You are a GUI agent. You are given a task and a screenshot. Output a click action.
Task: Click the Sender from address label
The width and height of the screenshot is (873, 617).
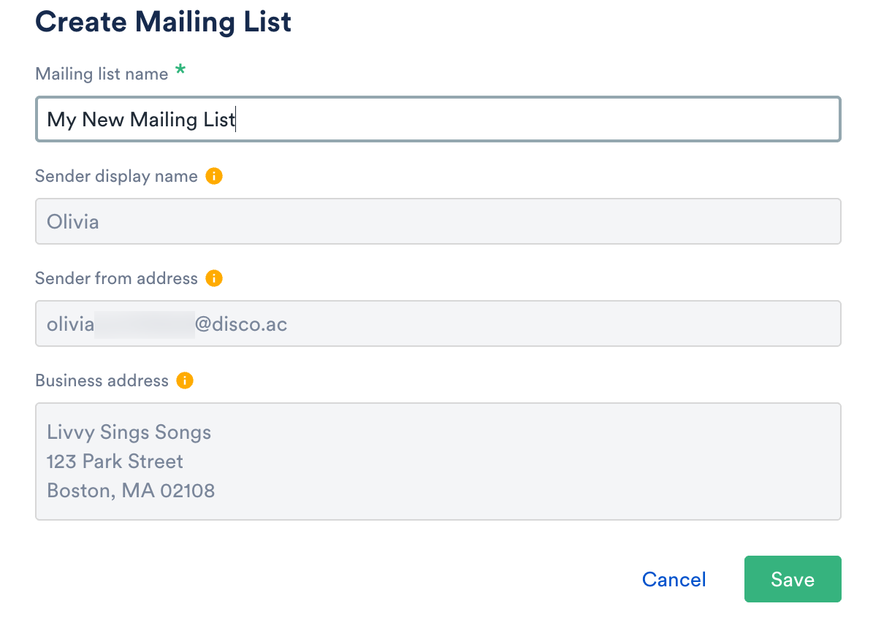click(116, 279)
